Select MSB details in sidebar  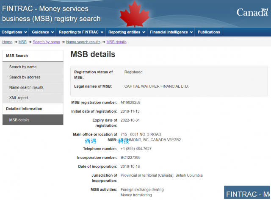click(x=19, y=120)
